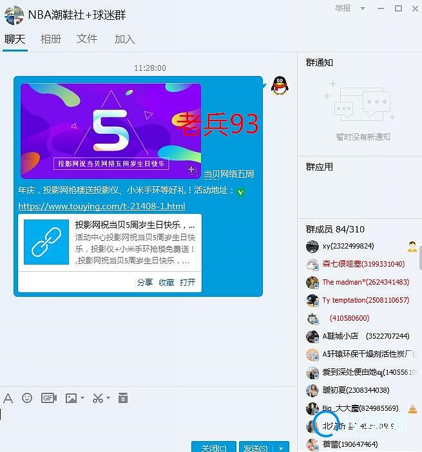The width and height of the screenshot is (422, 452).
Task: Click the send picture icon
Action: (x=71, y=399)
